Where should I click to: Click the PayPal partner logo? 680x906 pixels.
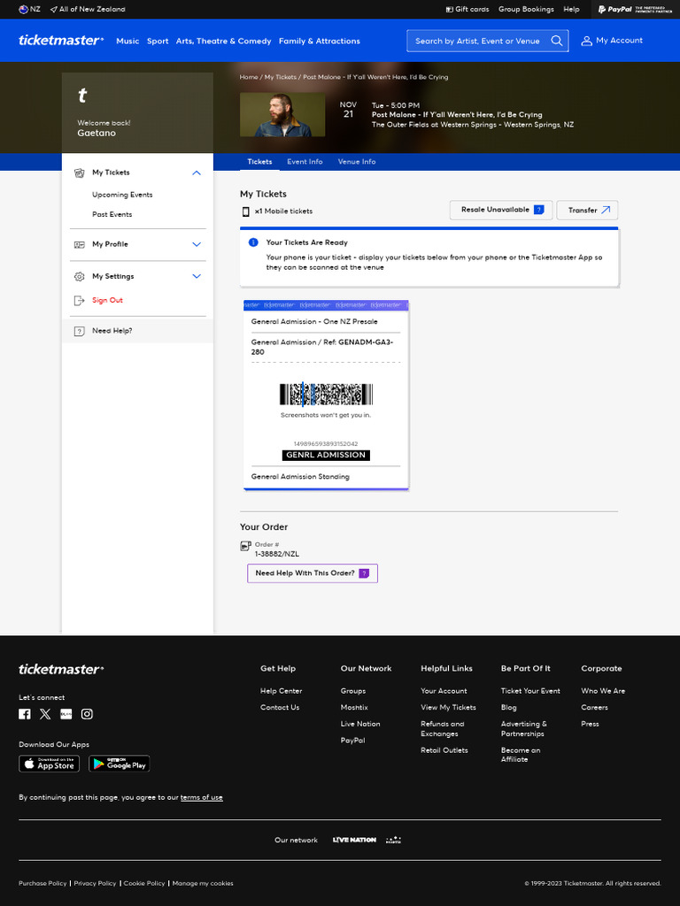635,9
